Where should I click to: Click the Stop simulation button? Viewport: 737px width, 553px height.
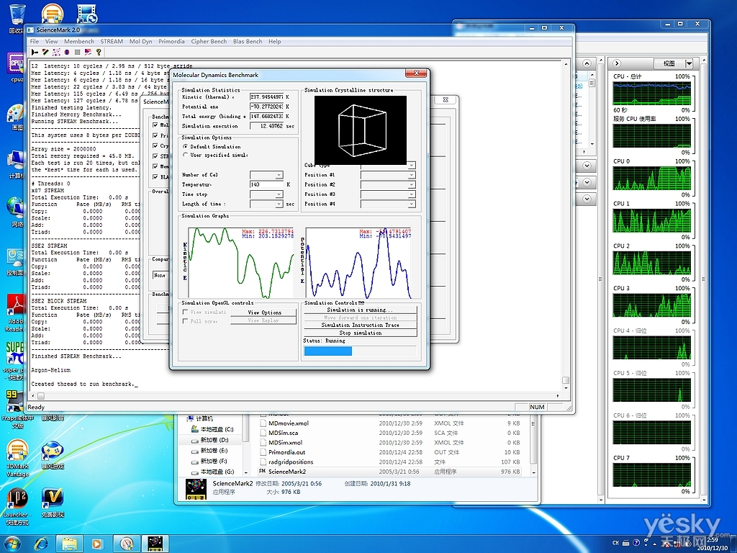[361, 333]
